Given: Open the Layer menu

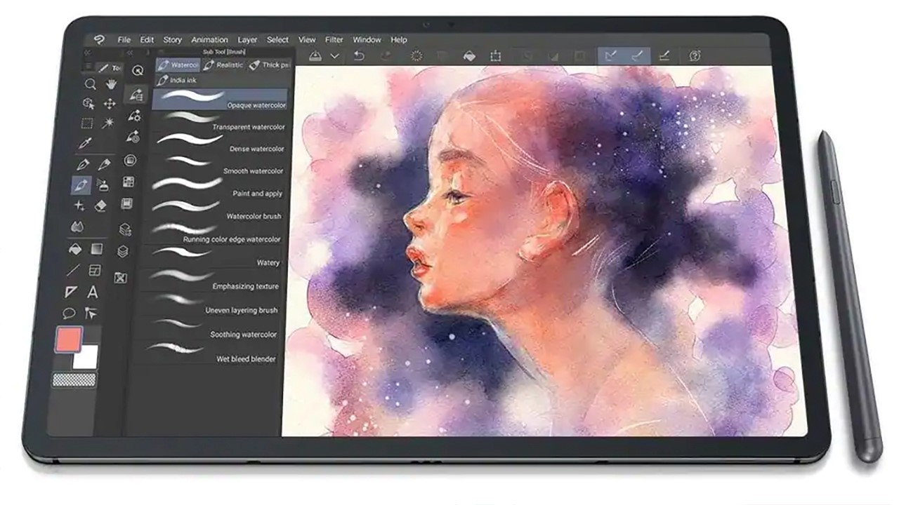Looking at the screenshot, I should 247,40.
